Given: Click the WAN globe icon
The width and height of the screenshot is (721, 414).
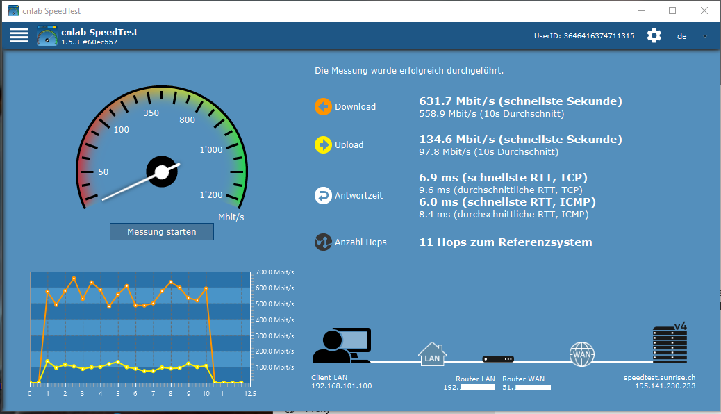Looking at the screenshot, I should 581,354.
